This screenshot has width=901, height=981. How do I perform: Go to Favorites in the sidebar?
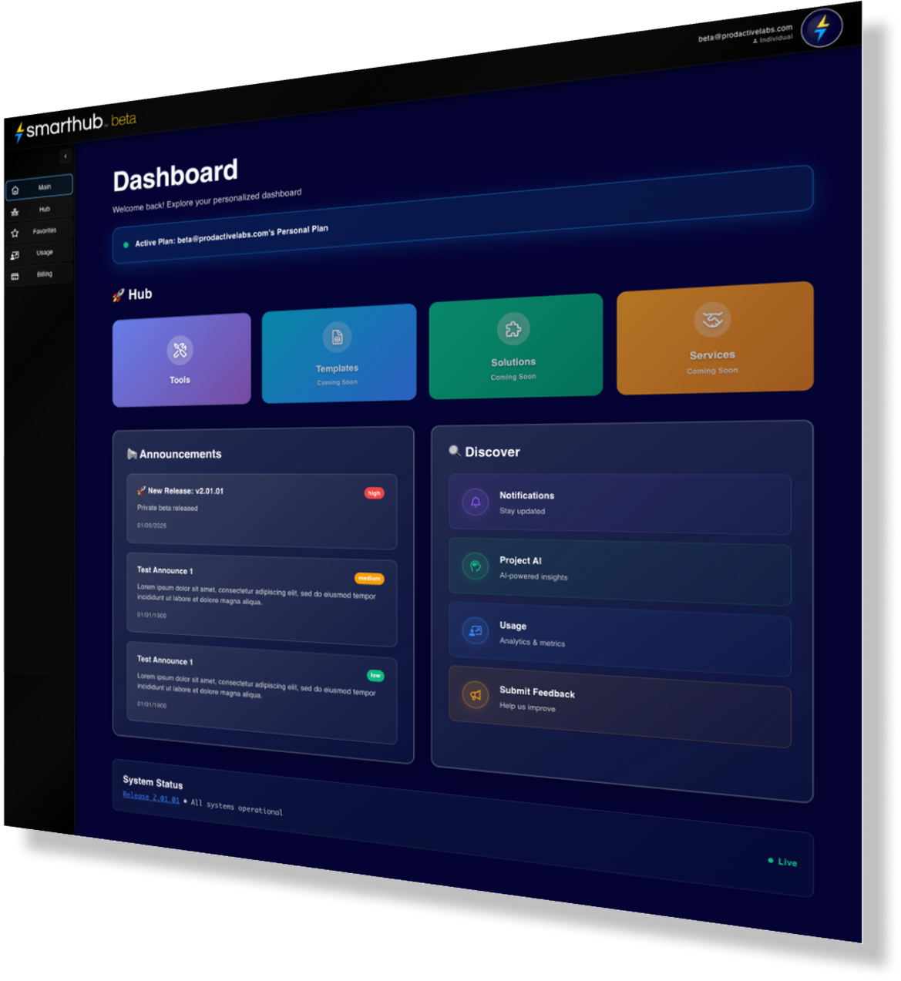pyautogui.click(x=39, y=231)
